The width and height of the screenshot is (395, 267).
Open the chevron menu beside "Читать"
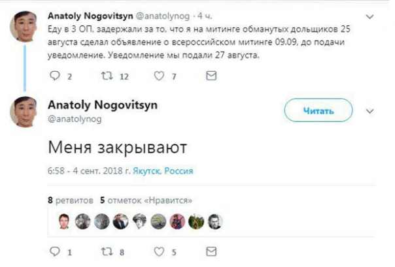[369, 112]
